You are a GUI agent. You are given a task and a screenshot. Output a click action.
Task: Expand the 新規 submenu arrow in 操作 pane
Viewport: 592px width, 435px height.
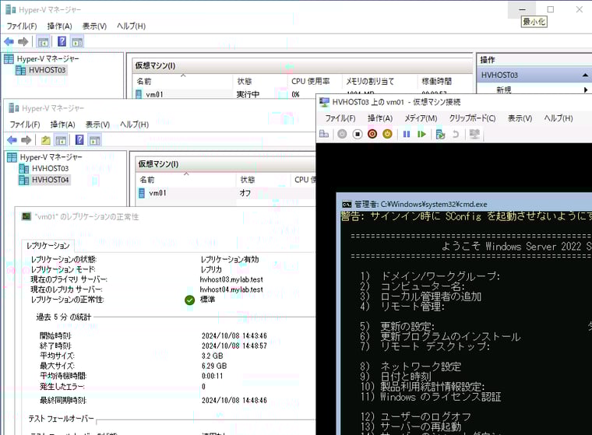coord(586,89)
